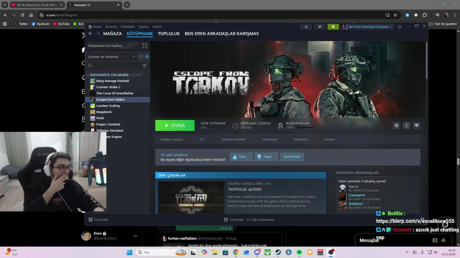Image resolution: width=460 pixels, height=258 pixels.
Task: Bookmark page with Chrome star icon
Action: [395, 15]
